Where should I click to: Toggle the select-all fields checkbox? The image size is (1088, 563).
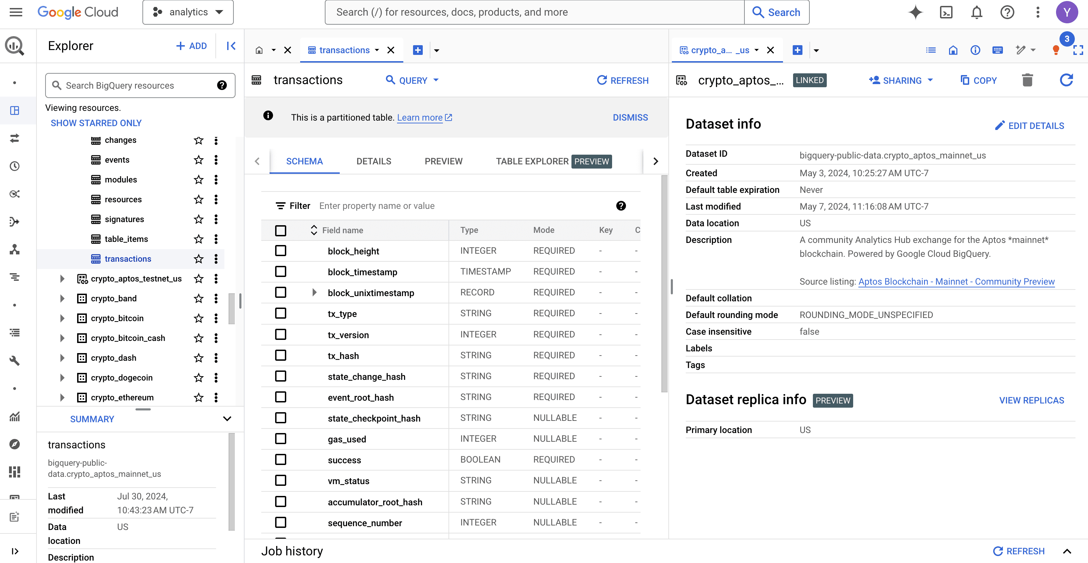[x=280, y=230]
